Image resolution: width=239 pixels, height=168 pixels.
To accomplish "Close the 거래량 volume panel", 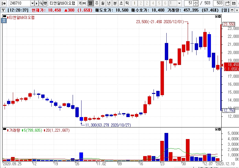I will coord(219,129).
